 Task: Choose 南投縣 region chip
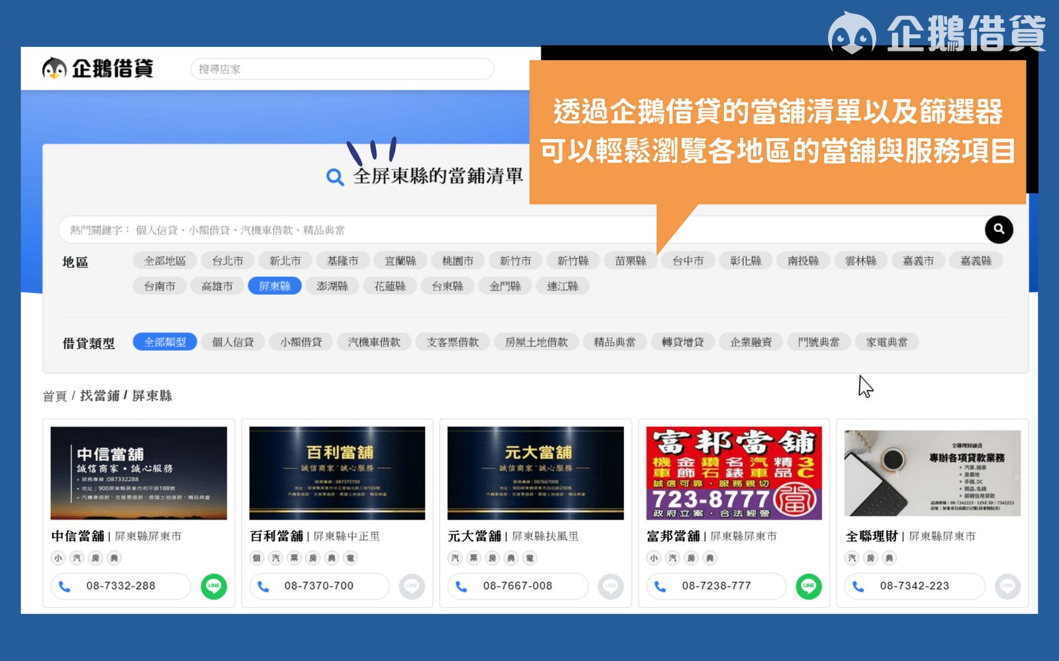coord(804,261)
